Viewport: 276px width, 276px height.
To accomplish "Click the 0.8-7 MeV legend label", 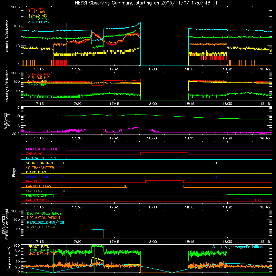I will (x=38, y=81).
